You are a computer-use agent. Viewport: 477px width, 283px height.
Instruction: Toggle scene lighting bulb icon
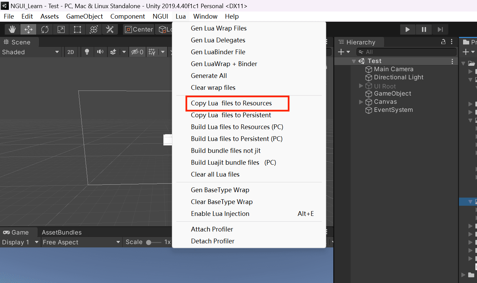[87, 52]
